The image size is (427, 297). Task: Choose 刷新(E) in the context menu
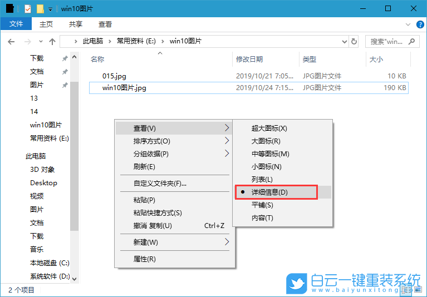click(x=174, y=167)
